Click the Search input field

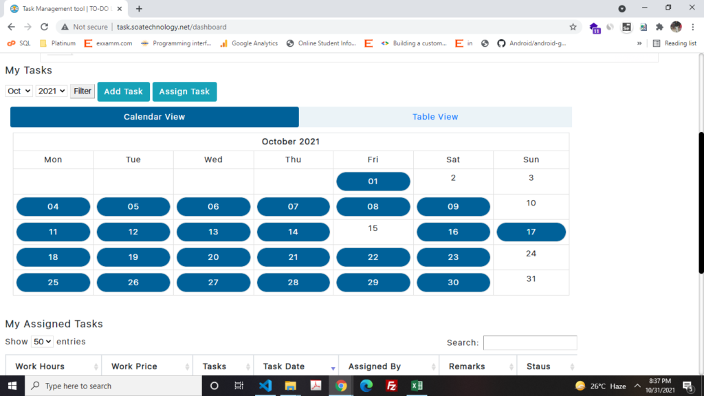pyautogui.click(x=529, y=342)
